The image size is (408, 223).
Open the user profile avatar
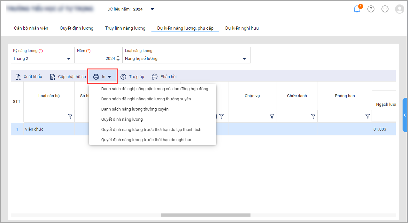(x=399, y=9)
